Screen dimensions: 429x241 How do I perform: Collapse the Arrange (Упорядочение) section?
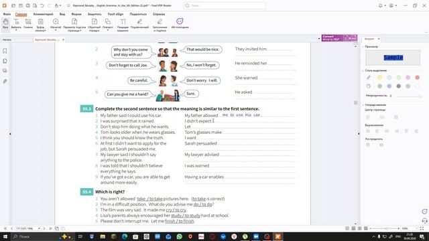(x=363, y=105)
